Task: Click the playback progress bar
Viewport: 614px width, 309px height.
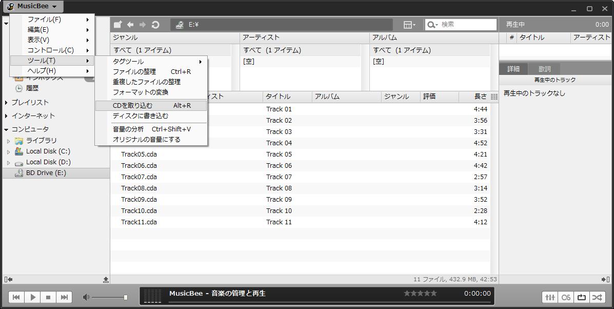Action: (x=330, y=302)
